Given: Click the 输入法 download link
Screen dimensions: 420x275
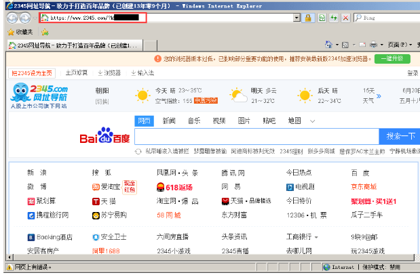Looking at the screenshot, I should [x=142, y=72].
